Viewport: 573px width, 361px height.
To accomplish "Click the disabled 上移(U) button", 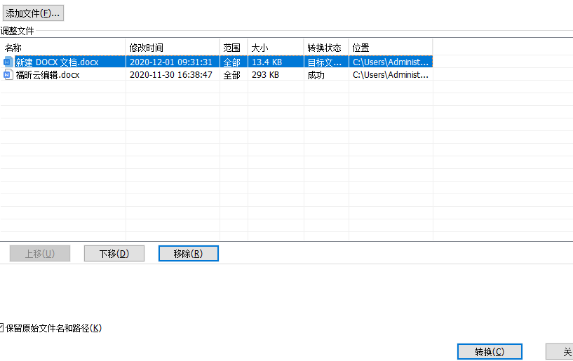I will tap(40, 253).
